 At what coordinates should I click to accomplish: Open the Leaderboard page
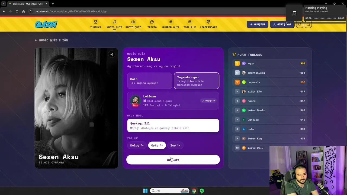208,24
